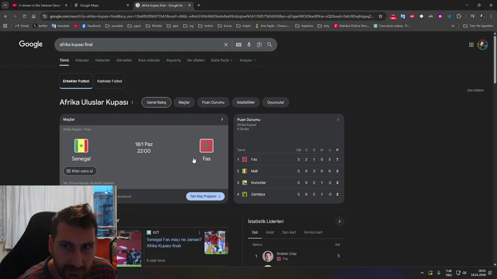
Task: Switch to the Asist statistics tab
Action: tap(270, 232)
